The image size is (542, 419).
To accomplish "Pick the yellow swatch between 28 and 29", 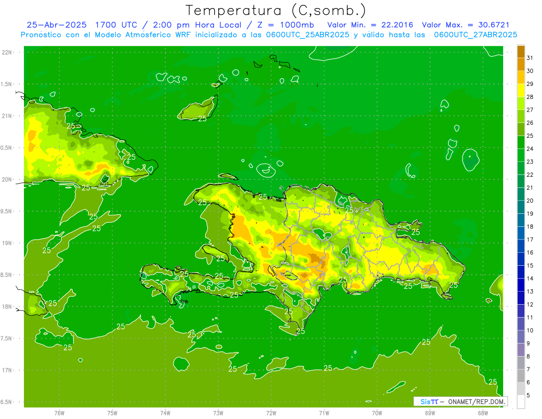I will click(x=521, y=90).
